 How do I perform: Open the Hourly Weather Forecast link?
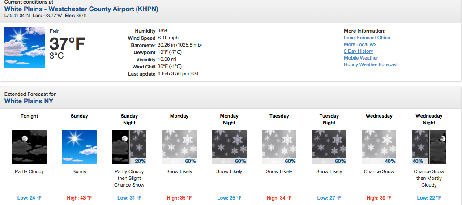coord(371,64)
